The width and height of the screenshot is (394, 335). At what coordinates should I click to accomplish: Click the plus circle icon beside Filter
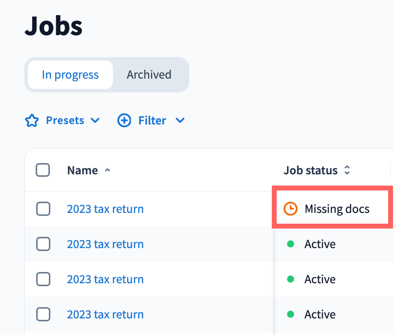[x=124, y=121]
